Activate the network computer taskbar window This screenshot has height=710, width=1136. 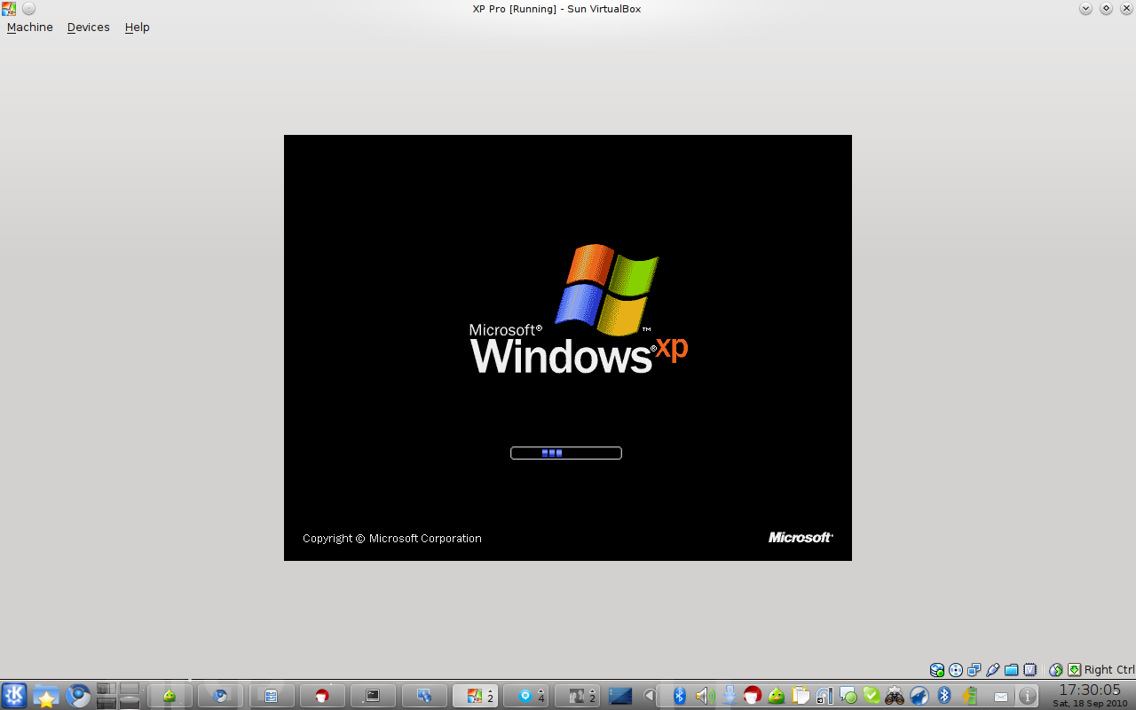pyautogui.click(x=424, y=696)
